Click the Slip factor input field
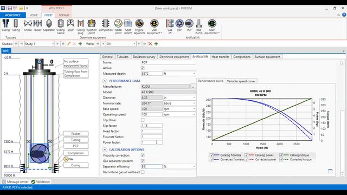 point(152,126)
